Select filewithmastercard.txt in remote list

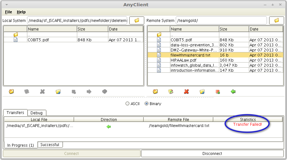(x=190, y=55)
